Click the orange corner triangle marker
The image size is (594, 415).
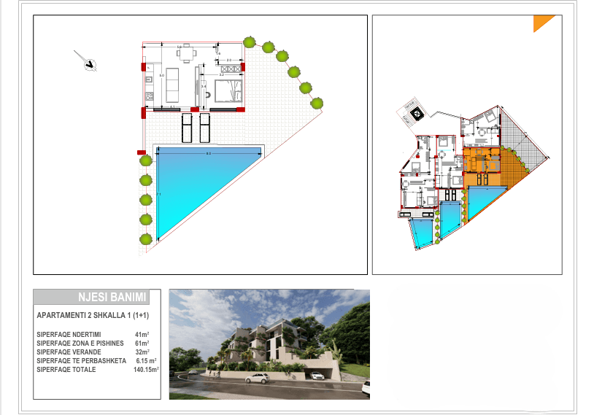pyautogui.click(x=544, y=23)
